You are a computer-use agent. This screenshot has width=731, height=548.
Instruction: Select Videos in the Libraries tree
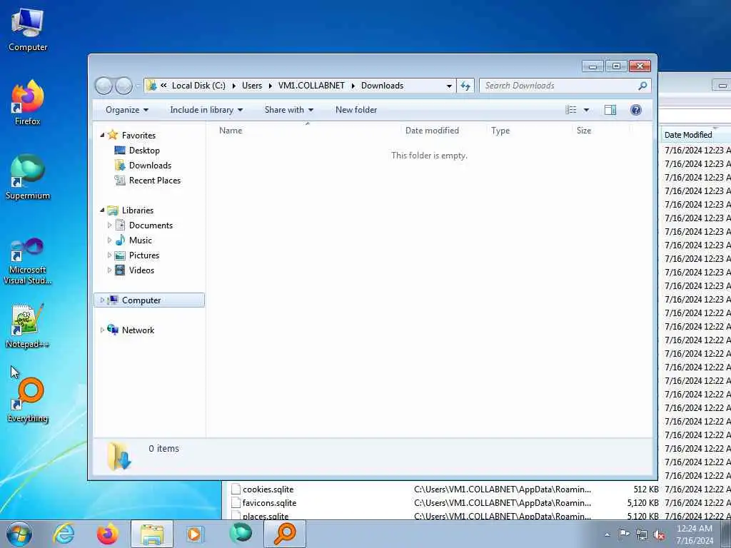click(x=135, y=270)
